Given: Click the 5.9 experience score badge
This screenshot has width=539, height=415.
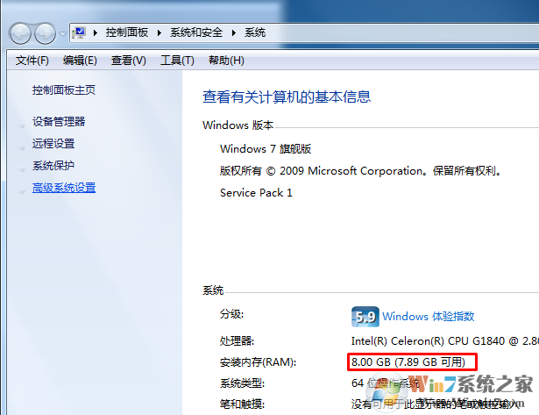Looking at the screenshot, I should click(365, 317).
